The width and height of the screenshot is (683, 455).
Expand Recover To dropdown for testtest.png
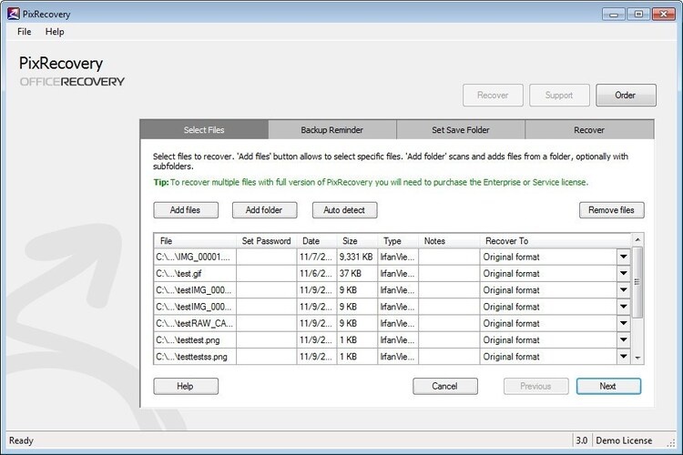click(624, 339)
